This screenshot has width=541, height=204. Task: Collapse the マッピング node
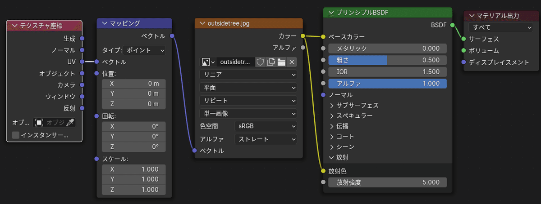(105, 23)
